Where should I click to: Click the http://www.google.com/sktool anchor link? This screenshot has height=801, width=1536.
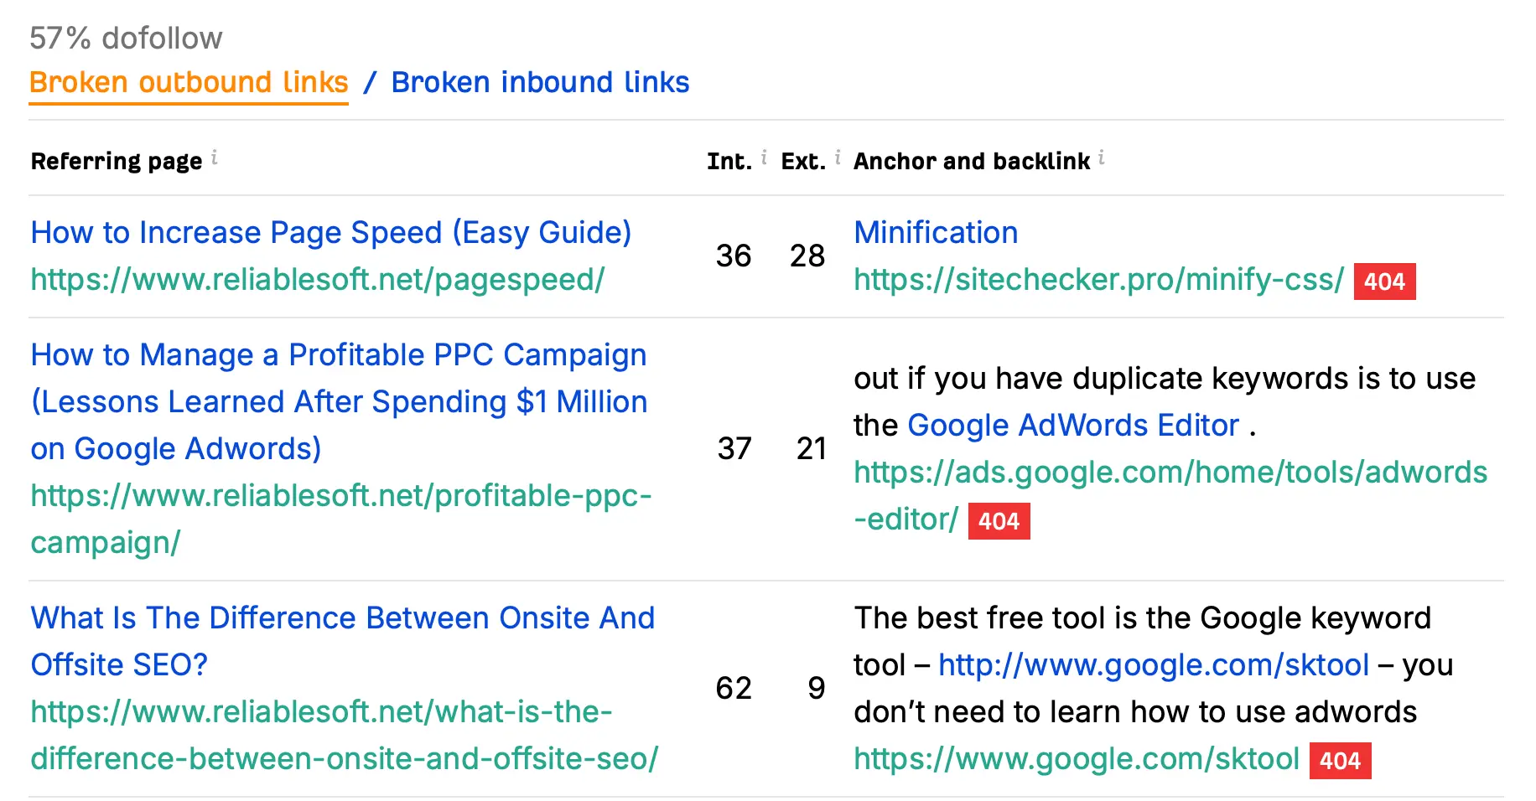1153,665
